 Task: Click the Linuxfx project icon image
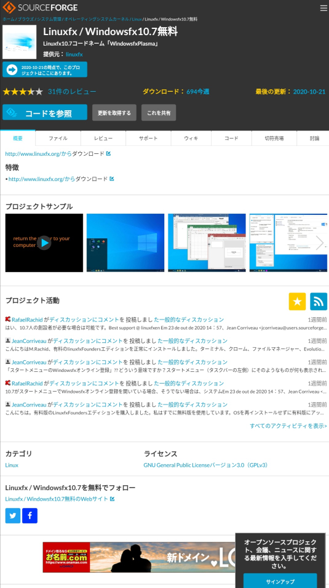20,42
